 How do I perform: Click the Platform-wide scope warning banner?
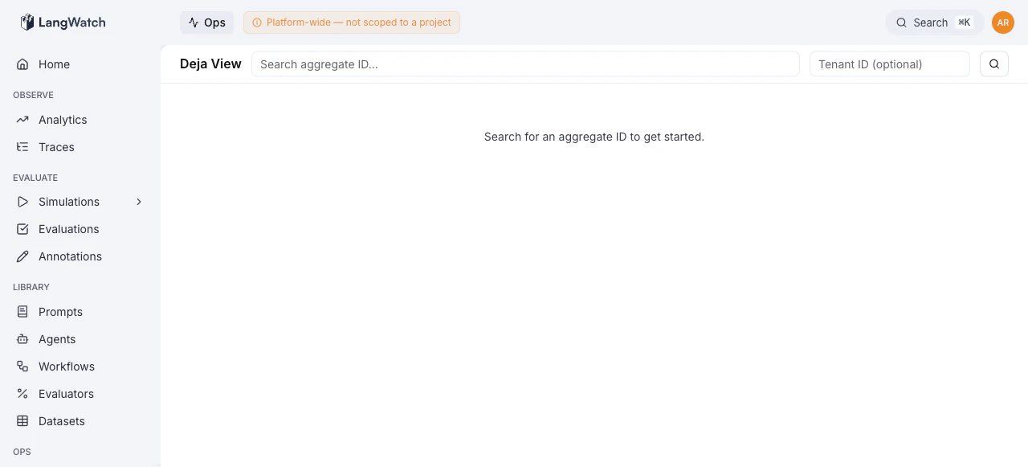(351, 22)
